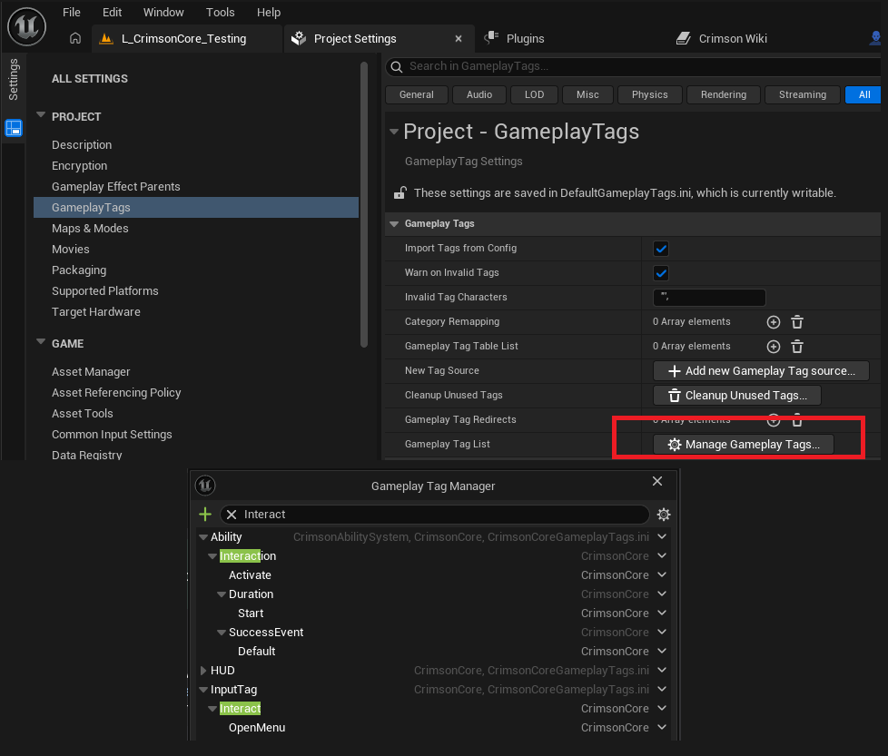This screenshot has width=888, height=756.
Task: Open dropdown for Default tag row
Action: (x=662, y=651)
